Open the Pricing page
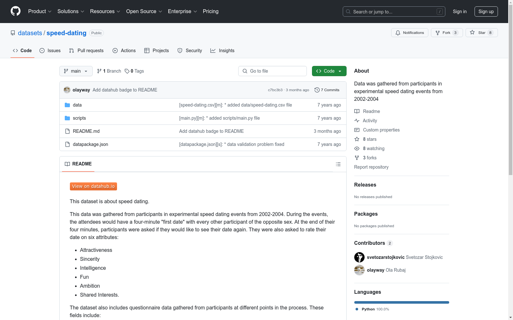The image size is (513, 320). click(211, 11)
